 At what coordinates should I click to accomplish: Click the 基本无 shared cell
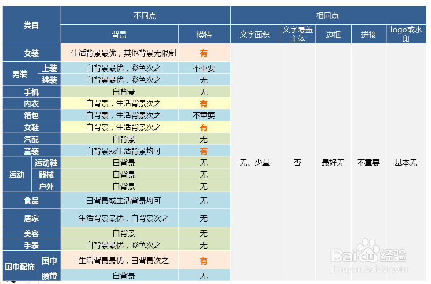point(405,163)
